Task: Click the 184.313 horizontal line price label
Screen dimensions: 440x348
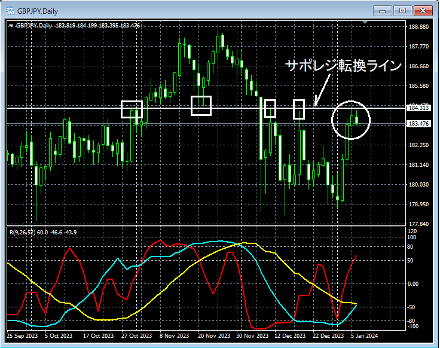Action: 418,108
